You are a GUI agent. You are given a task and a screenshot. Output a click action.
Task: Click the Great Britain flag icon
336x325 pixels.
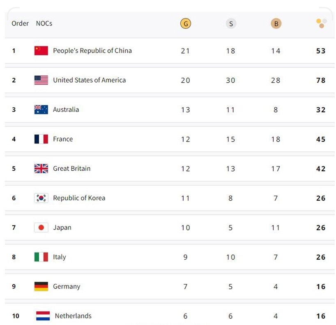pos(41,169)
